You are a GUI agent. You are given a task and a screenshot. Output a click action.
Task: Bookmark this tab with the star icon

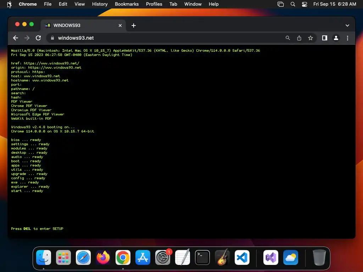pos(311,38)
